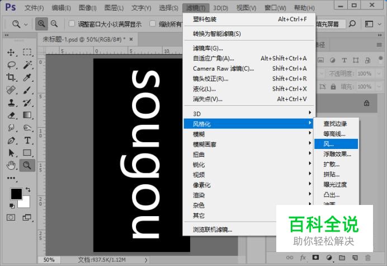This screenshot has height=266, width=387.
Task: Expand the 像素化 pixelate submenu
Action: 248,185
